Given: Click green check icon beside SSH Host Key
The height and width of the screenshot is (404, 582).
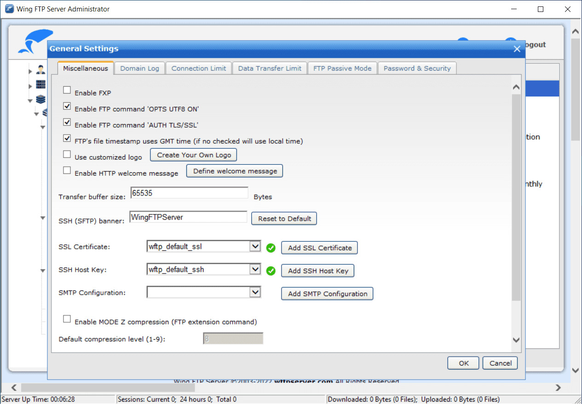Looking at the screenshot, I should 271,271.
